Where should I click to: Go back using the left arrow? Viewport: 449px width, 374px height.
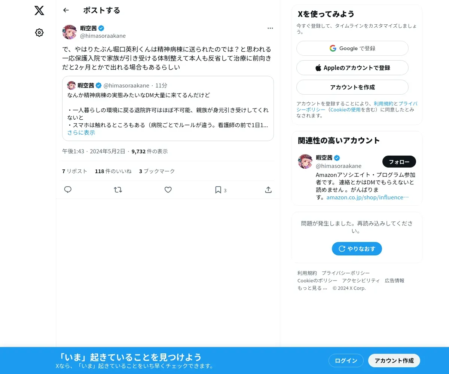pos(66,10)
